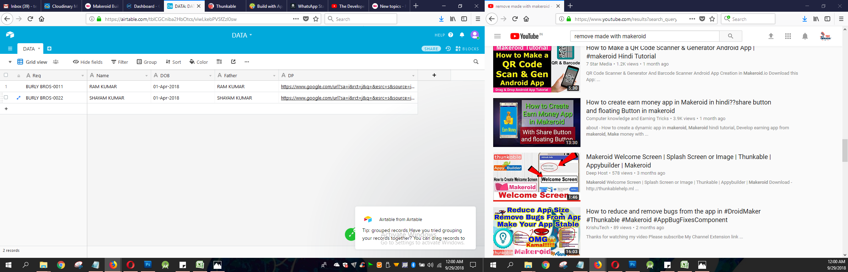
Task: Open Windows Start menu on left taskbar
Action: (9, 265)
